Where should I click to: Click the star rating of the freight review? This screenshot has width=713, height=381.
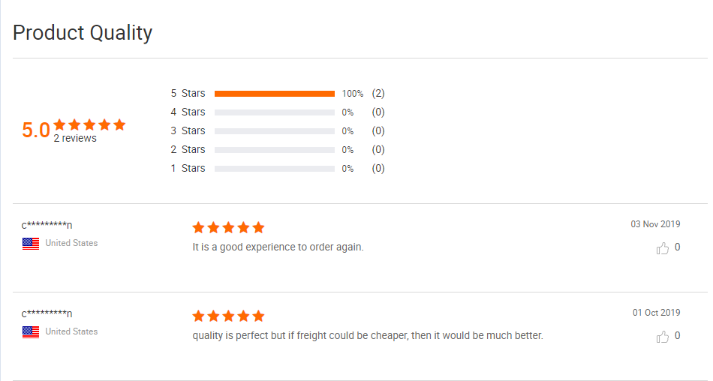[228, 316]
